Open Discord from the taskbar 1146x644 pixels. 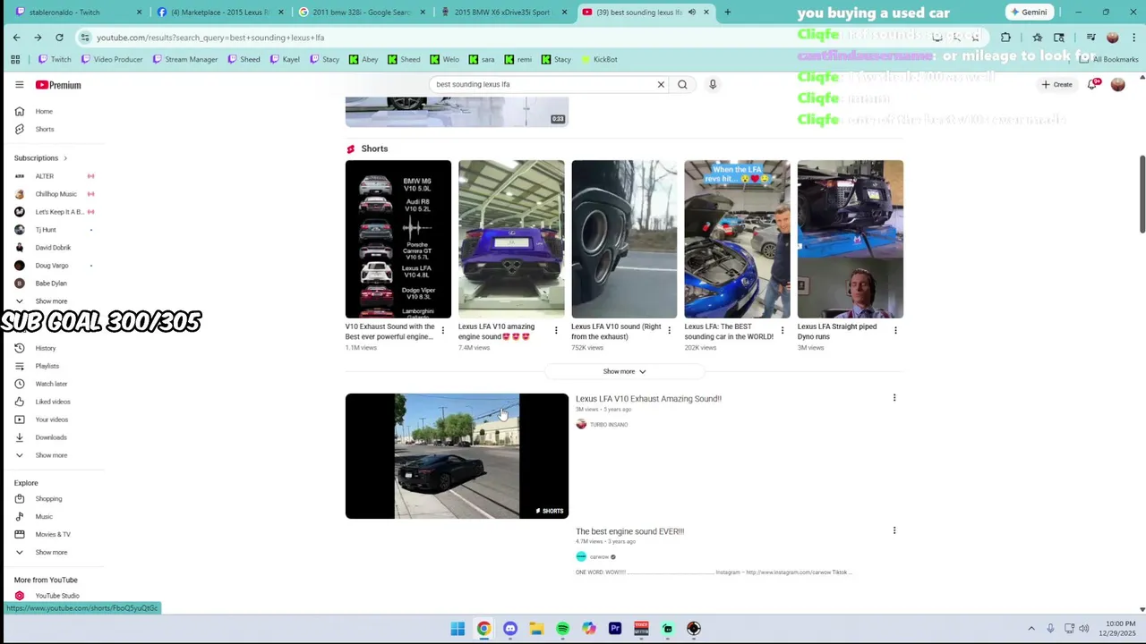click(x=510, y=629)
